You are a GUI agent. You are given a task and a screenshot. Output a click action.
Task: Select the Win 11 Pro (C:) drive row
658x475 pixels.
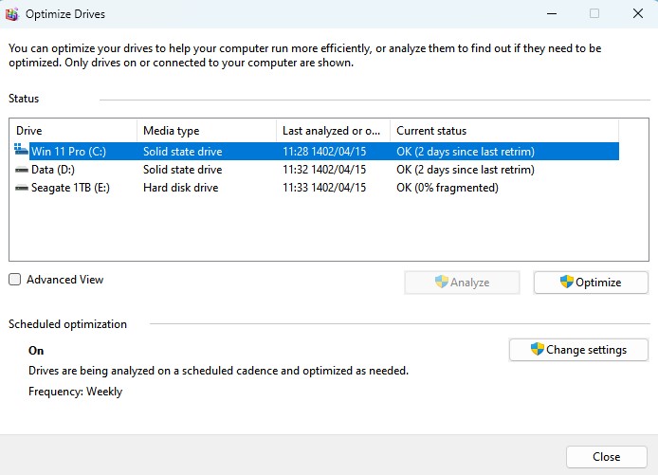tap(315, 152)
